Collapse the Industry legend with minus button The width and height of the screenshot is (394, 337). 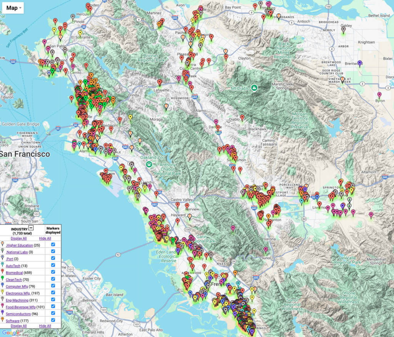(31, 228)
